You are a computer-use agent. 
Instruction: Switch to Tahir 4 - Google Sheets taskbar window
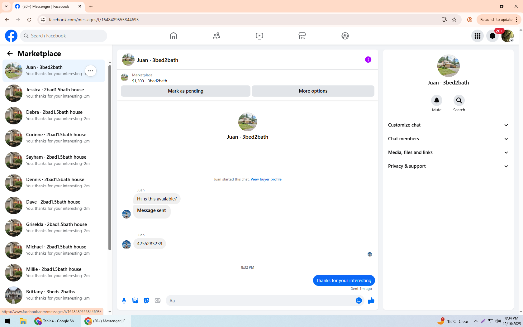[56, 321]
